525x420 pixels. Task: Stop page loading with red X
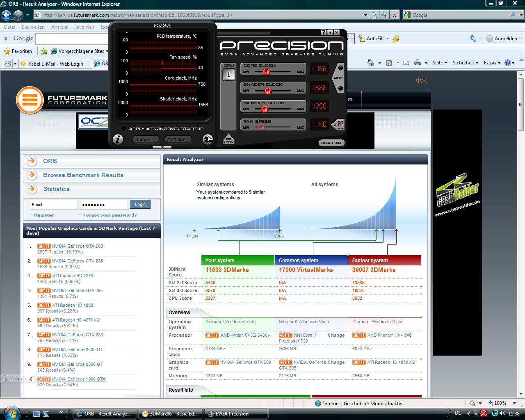[x=395, y=15]
